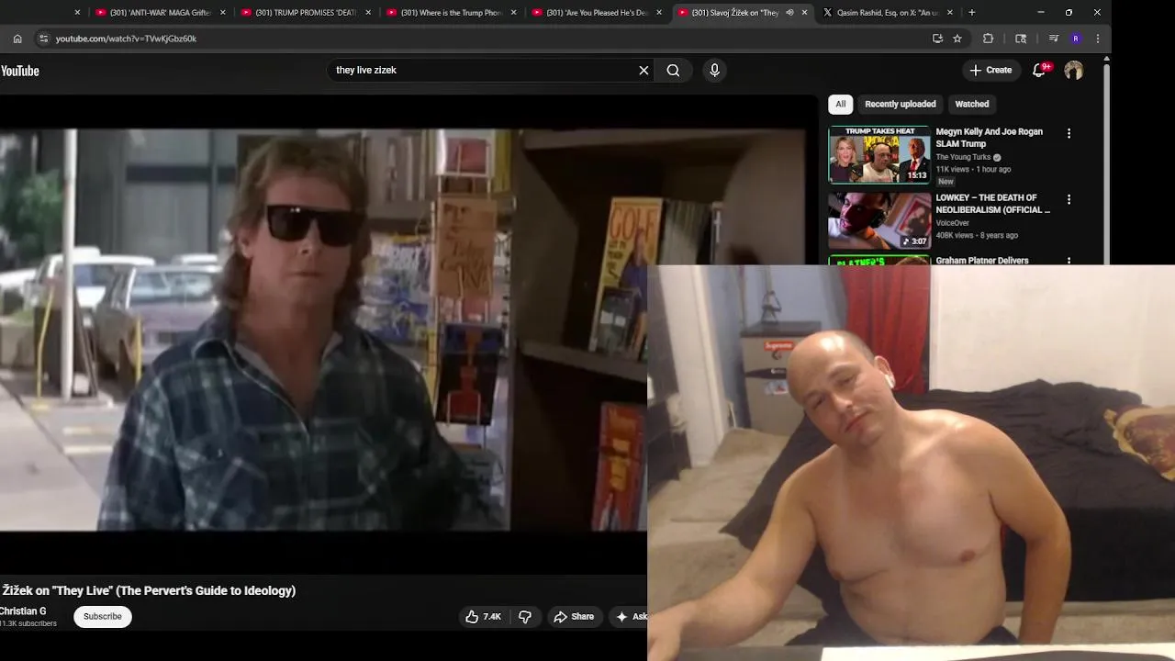Screen dimensions: 1175x661
Task: Open the Chrome three-dot menu
Action: click(1098, 39)
